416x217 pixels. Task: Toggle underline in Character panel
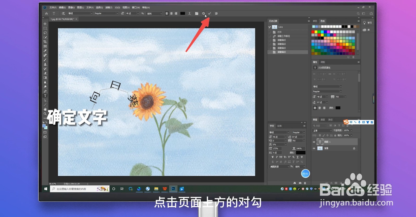[297, 157]
